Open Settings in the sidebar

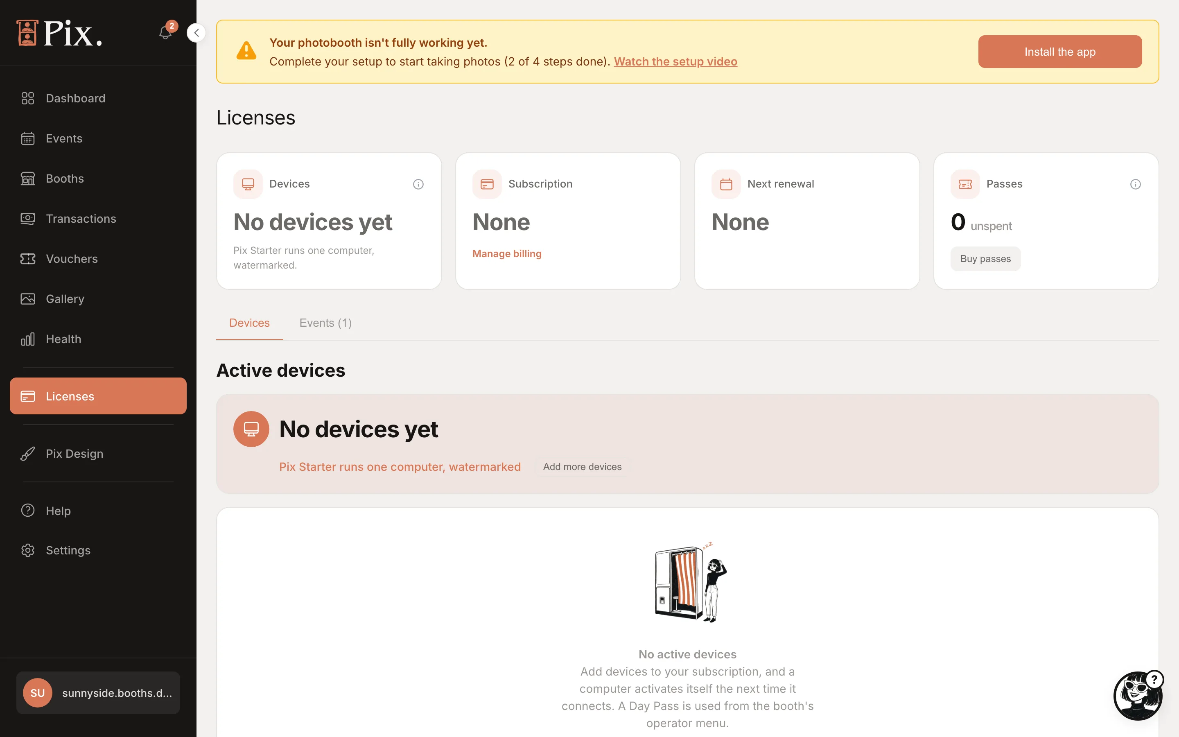click(98, 550)
